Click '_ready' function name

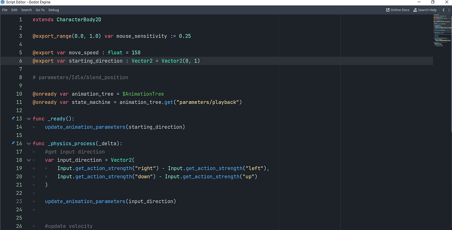click(x=56, y=119)
